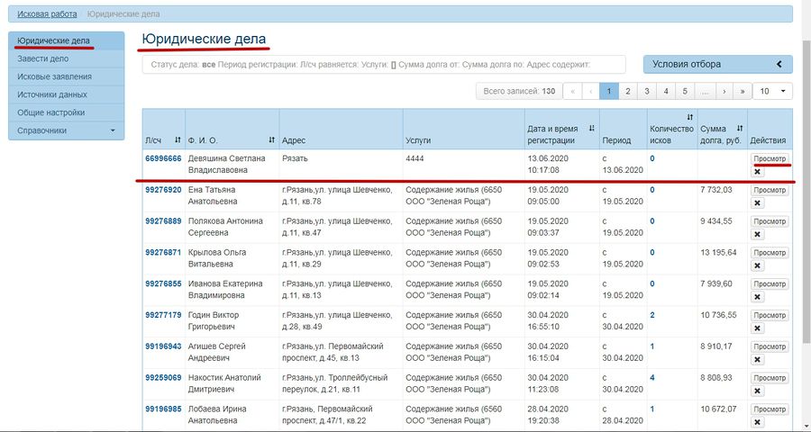This screenshot has height=432, width=811.
Task: Click debt amount 10 736,55
Action: [x=718, y=315]
